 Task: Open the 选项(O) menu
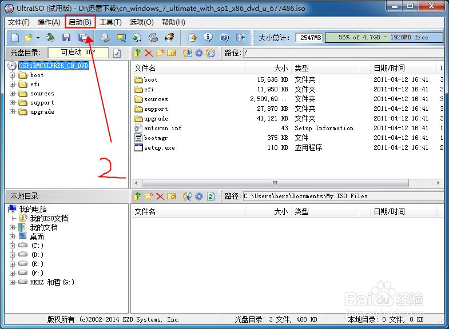(141, 22)
